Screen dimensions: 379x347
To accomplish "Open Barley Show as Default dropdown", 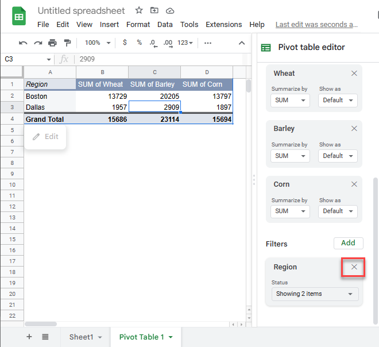I will [x=338, y=156].
